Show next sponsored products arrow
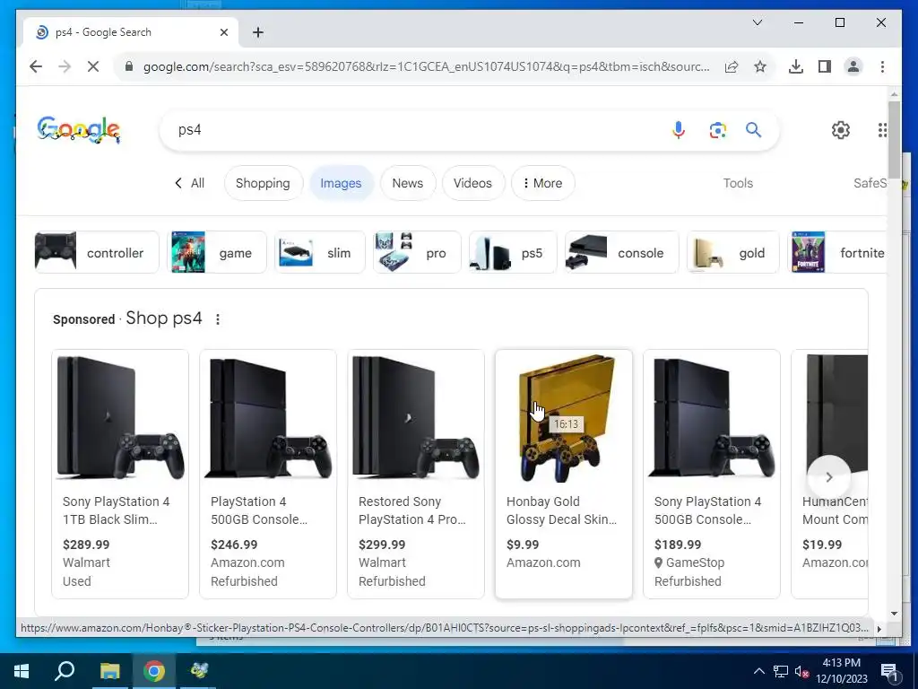The width and height of the screenshot is (918, 689). click(828, 477)
